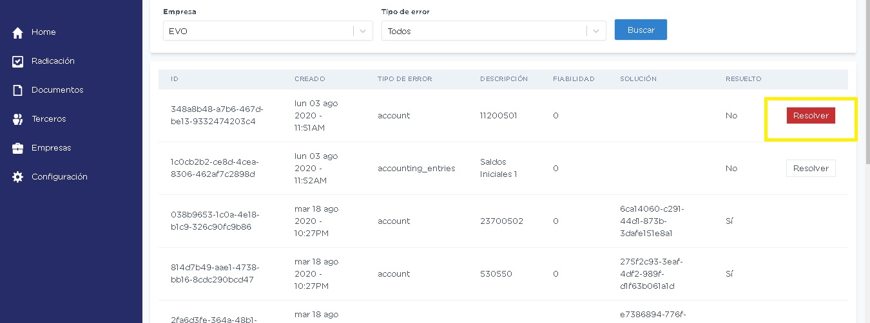
Task: Click the TIPO DE ERROR column header
Action: (x=405, y=79)
